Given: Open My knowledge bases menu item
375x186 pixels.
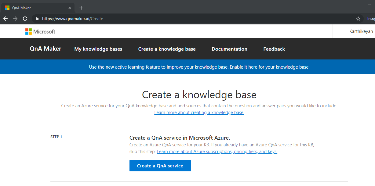Looking at the screenshot, I should click(98, 49).
